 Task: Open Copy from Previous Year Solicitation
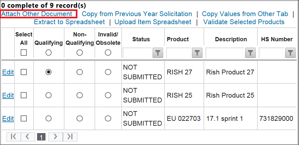coord(137,14)
